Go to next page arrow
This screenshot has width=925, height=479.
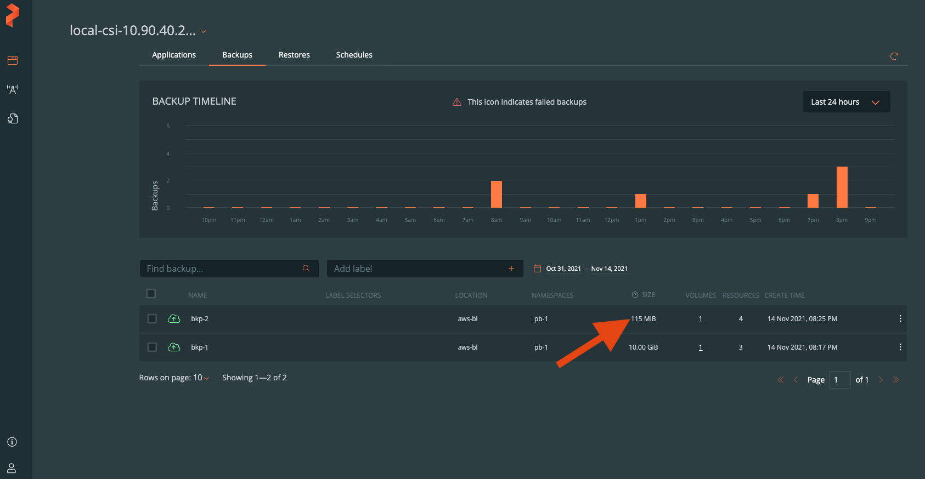pyautogui.click(x=881, y=380)
